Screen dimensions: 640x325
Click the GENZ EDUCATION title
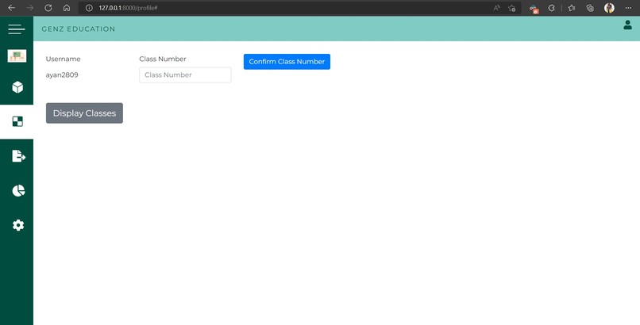pyautogui.click(x=79, y=29)
